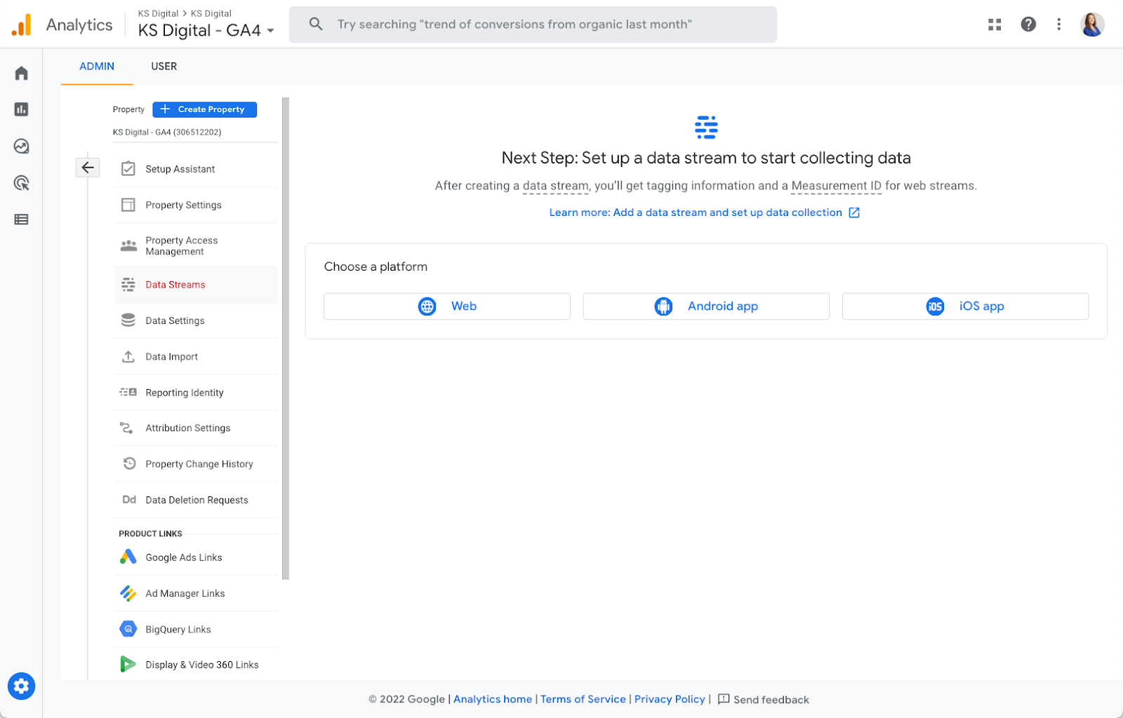Click the large data stream icon above heading
This screenshot has height=718, width=1123.
[706, 128]
